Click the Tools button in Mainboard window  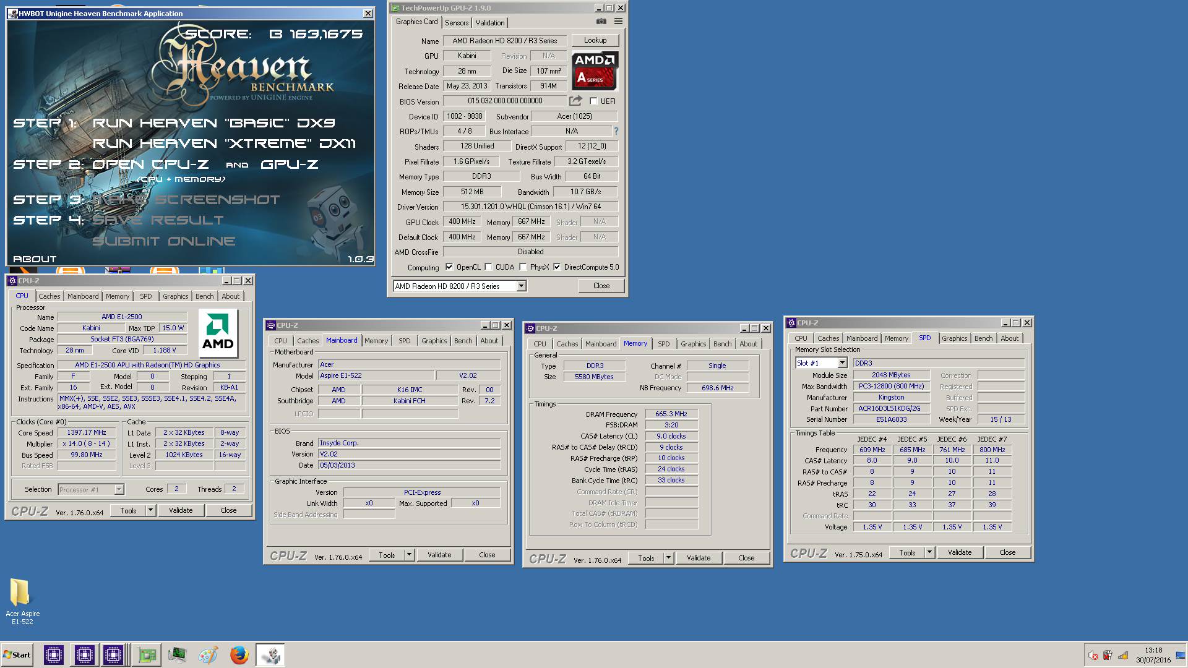click(x=387, y=555)
